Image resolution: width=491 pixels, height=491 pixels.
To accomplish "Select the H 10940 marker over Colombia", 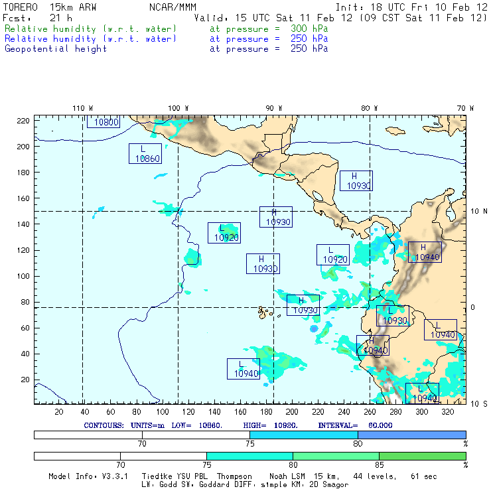I will coord(425,252).
